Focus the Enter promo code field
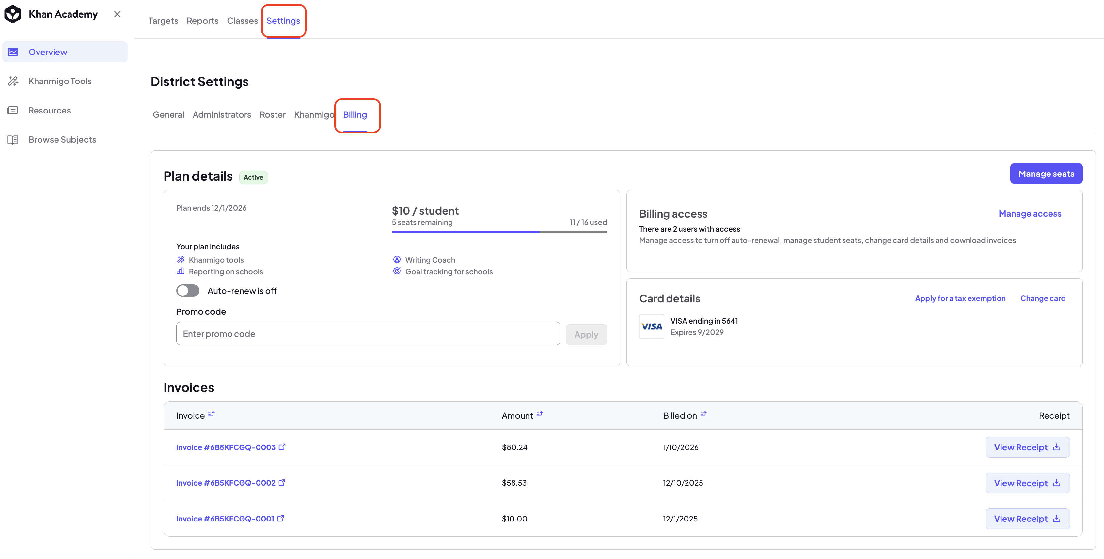 [x=368, y=333]
